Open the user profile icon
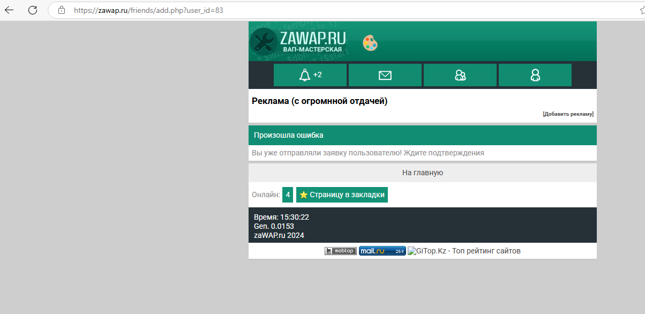 coord(535,75)
